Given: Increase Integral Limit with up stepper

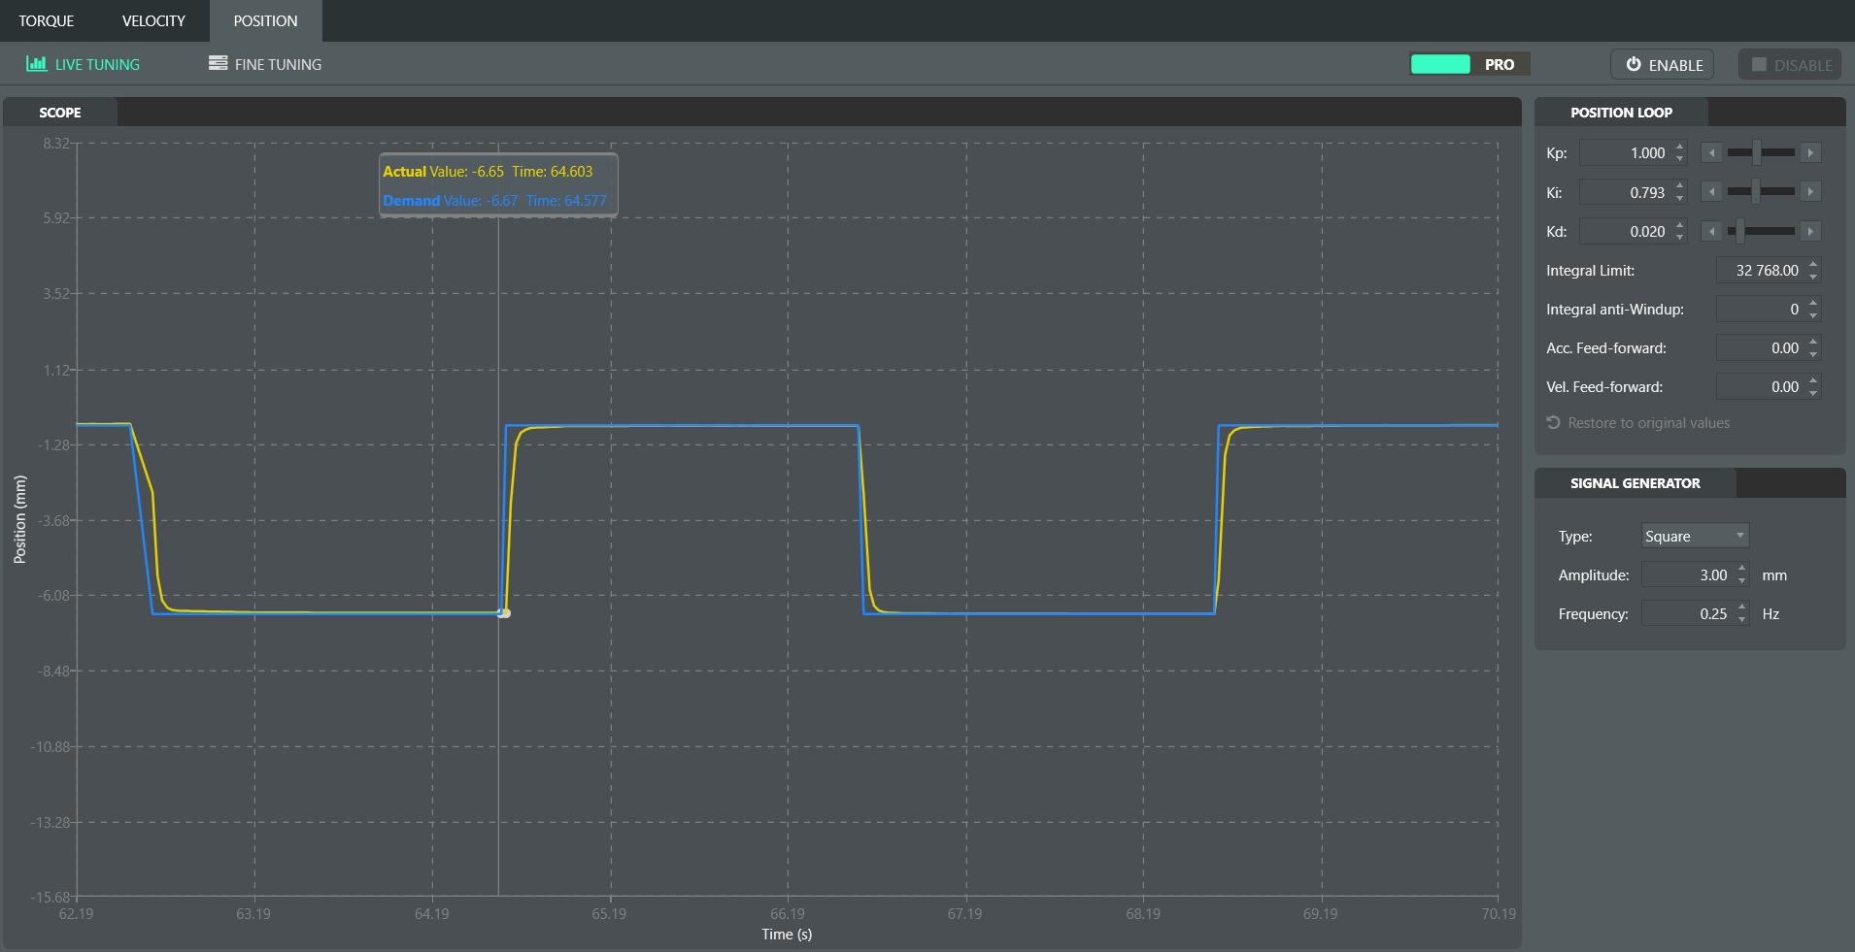Looking at the screenshot, I should (1813, 265).
